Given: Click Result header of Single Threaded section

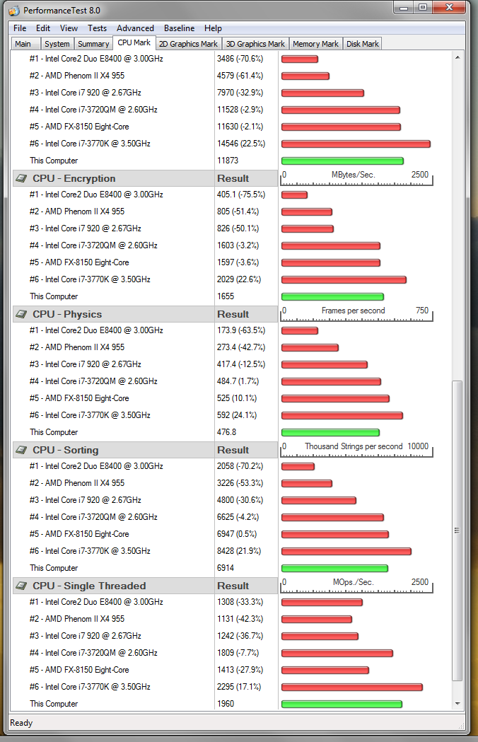Looking at the screenshot, I should pyautogui.click(x=246, y=586).
